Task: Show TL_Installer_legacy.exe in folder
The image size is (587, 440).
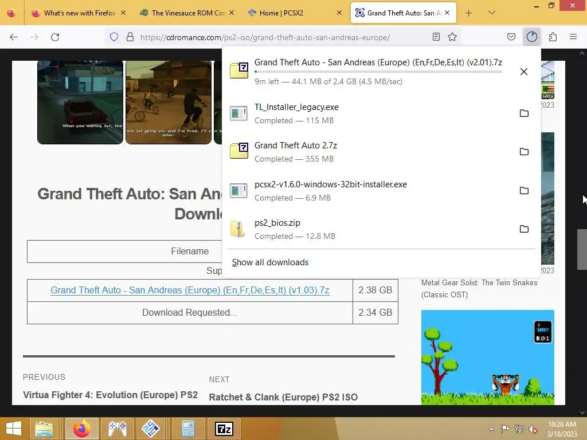Action: (x=524, y=113)
